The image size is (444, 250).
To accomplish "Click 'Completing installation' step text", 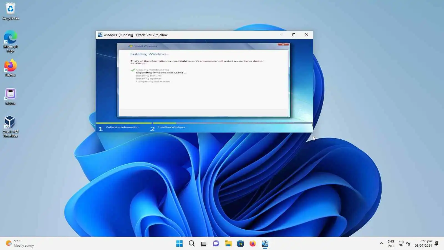I will (x=153, y=82).
